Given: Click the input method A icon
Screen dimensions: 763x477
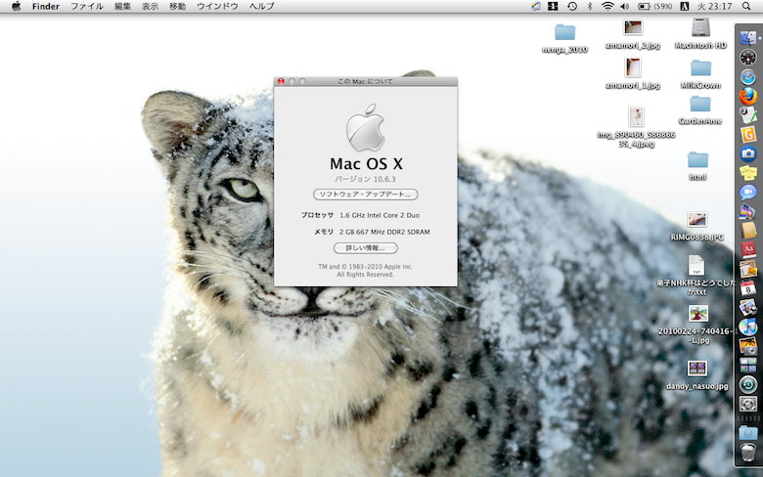Looking at the screenshot, I should pos(684,6).
